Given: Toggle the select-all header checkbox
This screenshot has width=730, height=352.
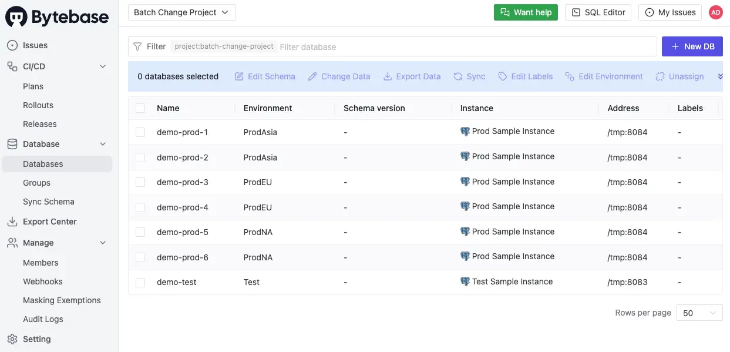Looking at the screenshot, I should [140, 108].
